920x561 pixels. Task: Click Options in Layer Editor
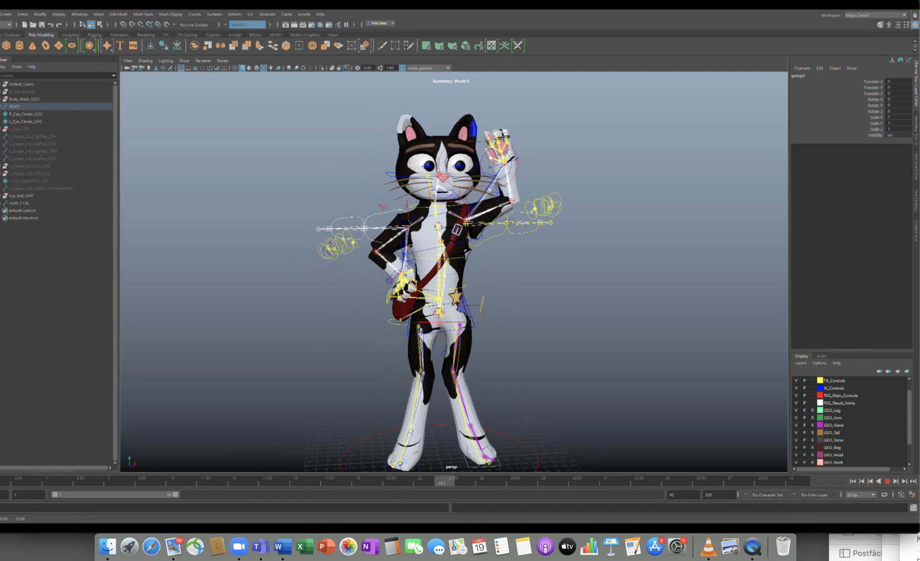(x=819, y=363)
